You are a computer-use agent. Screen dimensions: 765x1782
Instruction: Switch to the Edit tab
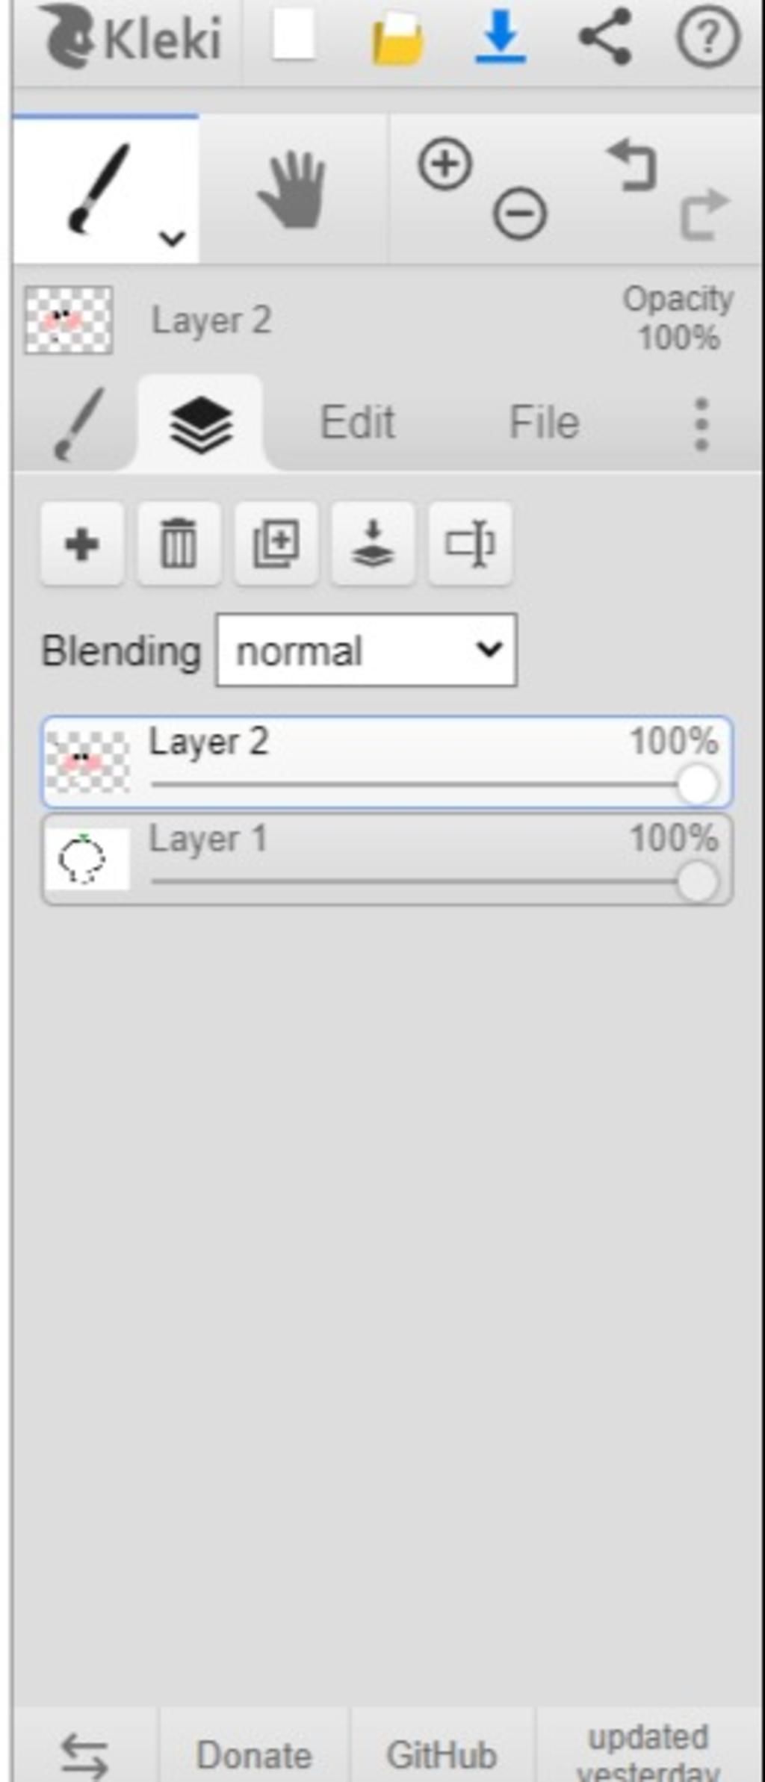[357, 422]
